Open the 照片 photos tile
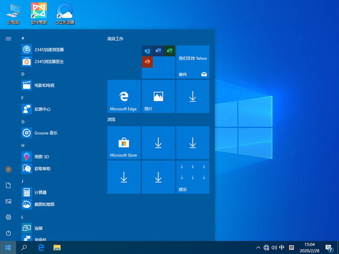Viewport: 339px width, 254px height. (158, 97)
